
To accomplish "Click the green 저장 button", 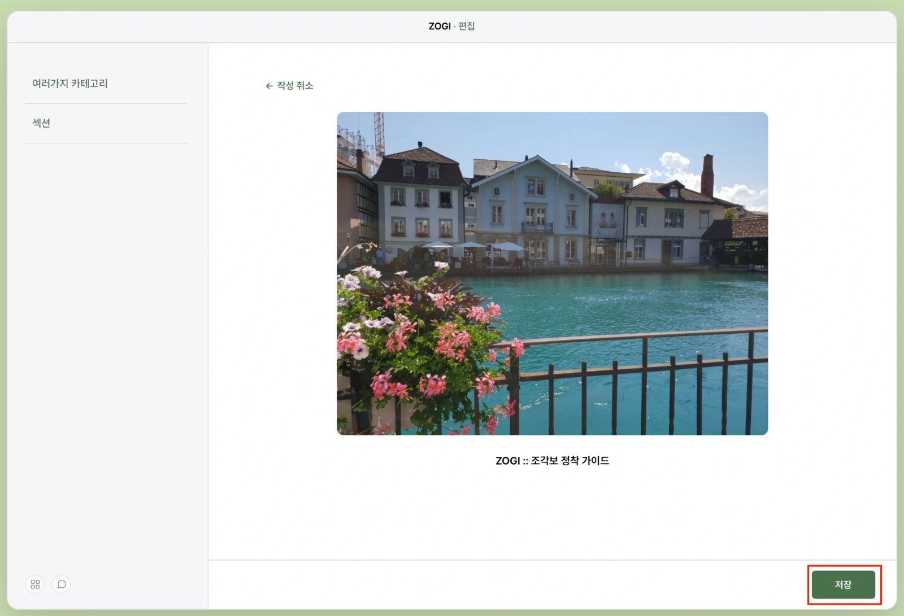I will (843, 585).
